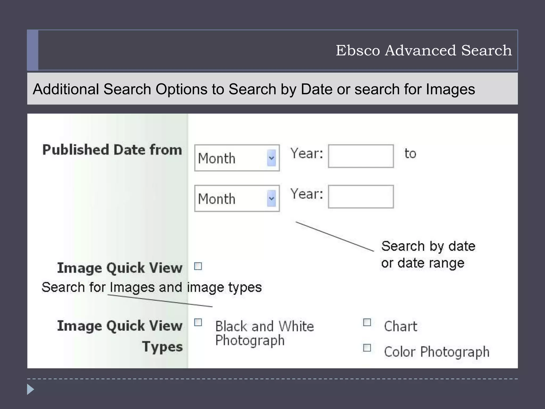Click the slide play arrow icon at bottom left
The image size is (545, 409).
point(31,389)
